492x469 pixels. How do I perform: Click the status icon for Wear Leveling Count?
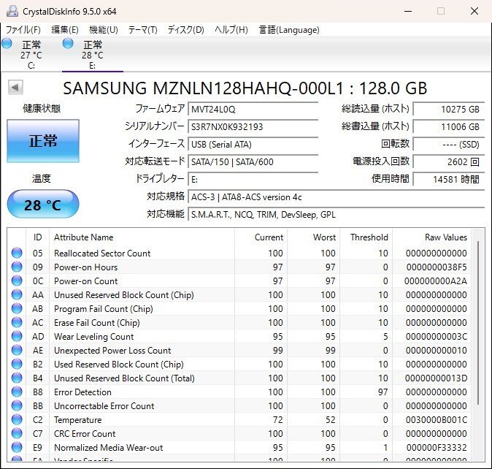[17, 336]
